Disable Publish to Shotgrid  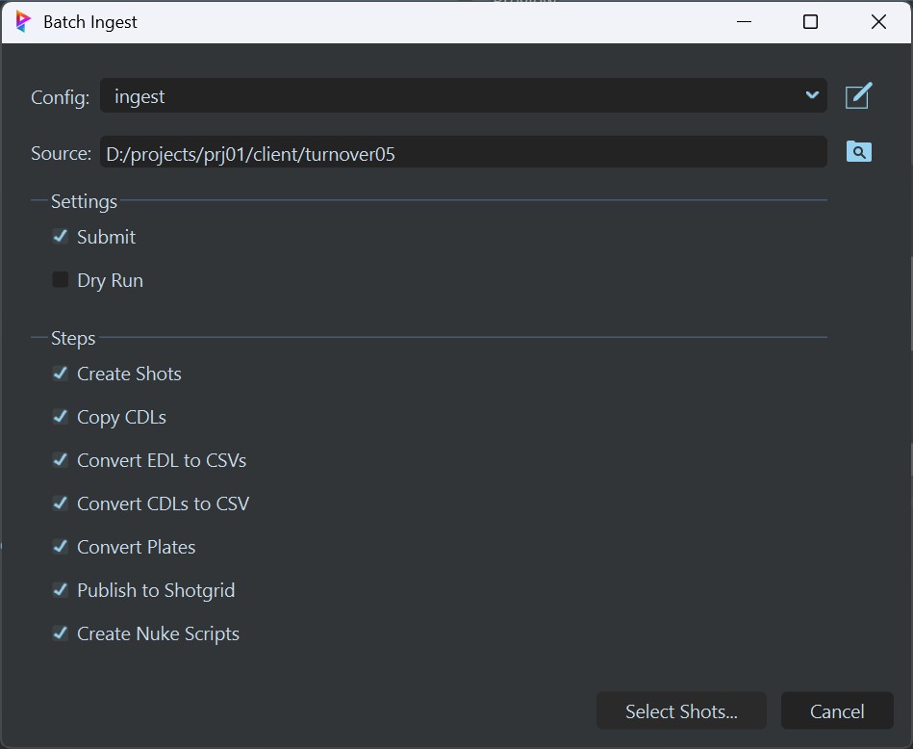(x=60, y=590)
